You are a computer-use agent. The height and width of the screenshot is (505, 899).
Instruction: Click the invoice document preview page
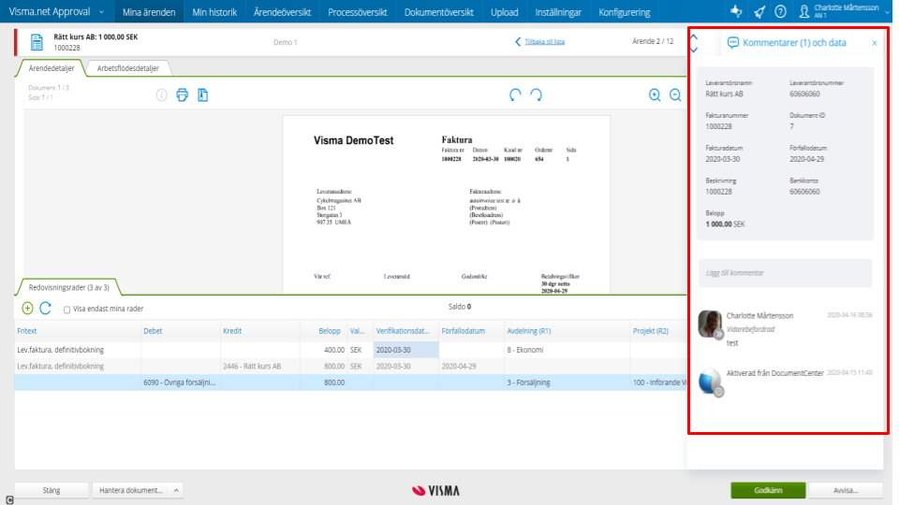pyautogui.click(x=446, y=205)
